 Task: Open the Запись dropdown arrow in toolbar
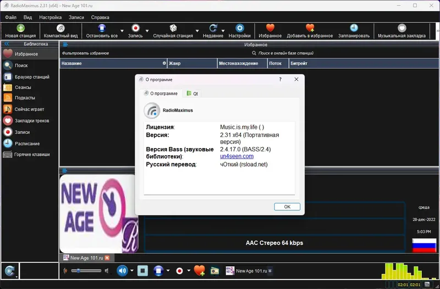click(x=147, y=31)
